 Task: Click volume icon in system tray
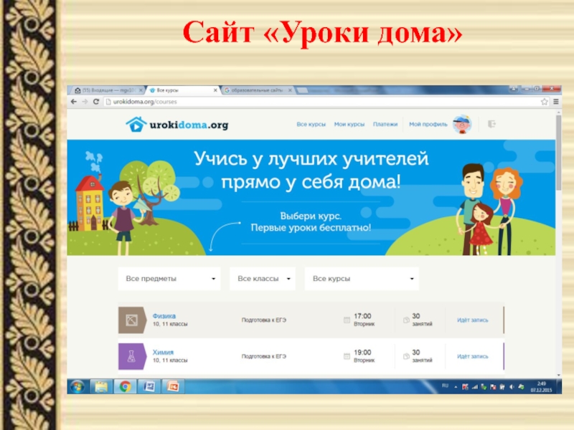(512, 387)
